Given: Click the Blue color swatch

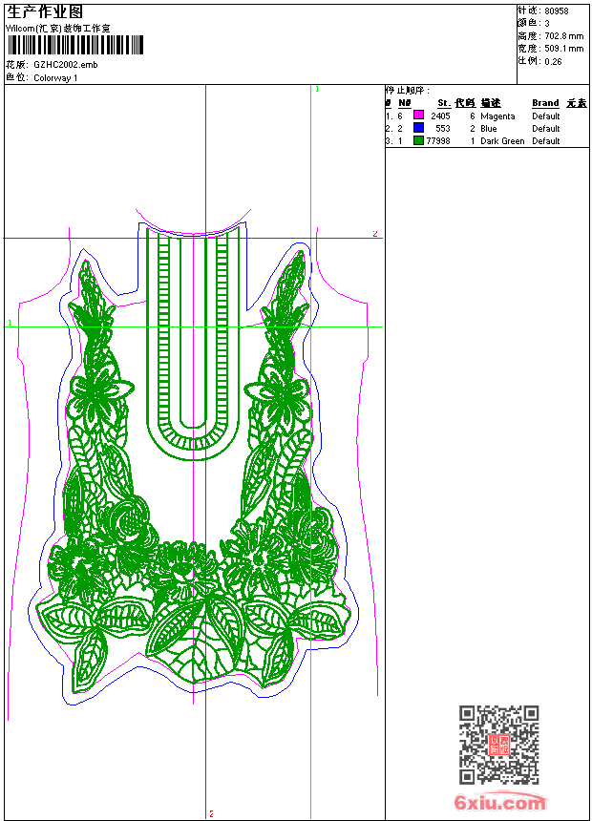Looking at the screenshot, I should pyautogui.click(x=418, y=128).
